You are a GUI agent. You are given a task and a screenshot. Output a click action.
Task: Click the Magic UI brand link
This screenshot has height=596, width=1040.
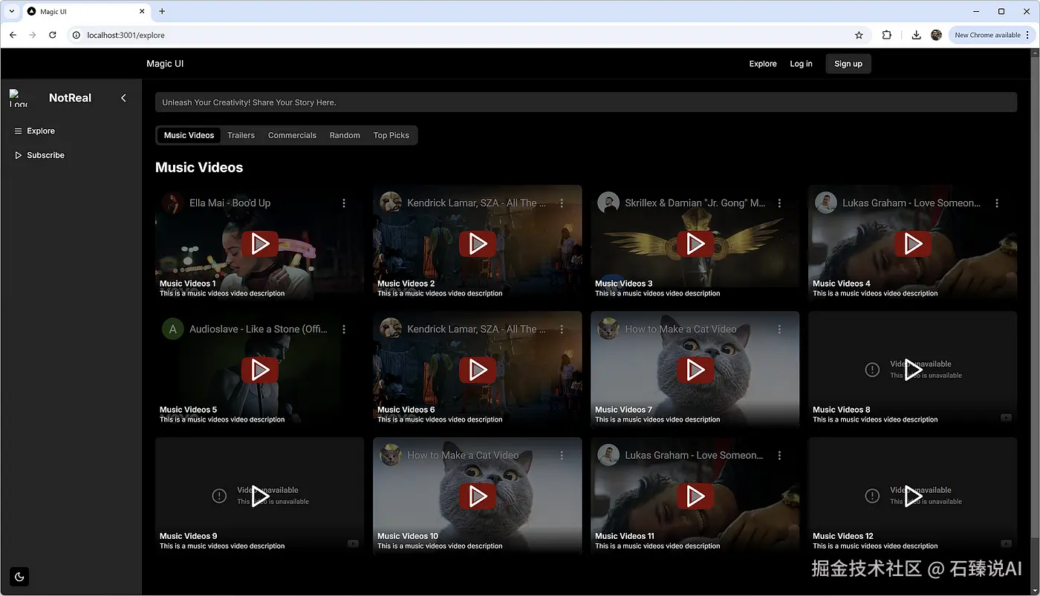[x=165, y=64]
